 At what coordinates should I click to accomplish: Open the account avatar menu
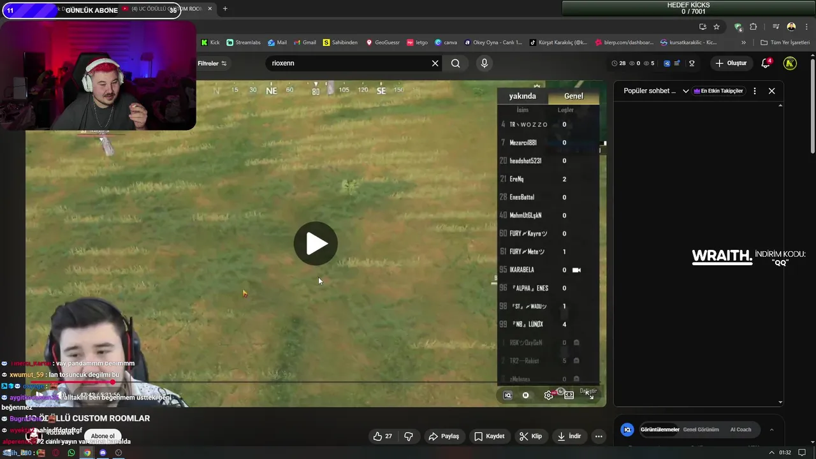[790, 63]
